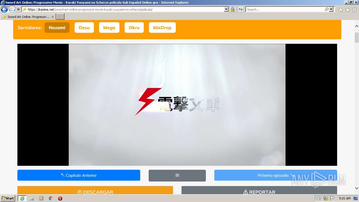Click the DESCARGAR download button
The height and width of the screenshot is (202, 359).
(x=95, y=191)
